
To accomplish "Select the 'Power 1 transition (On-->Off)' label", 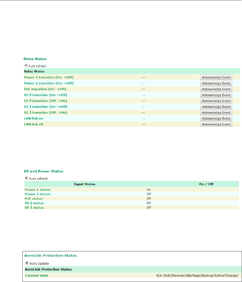I will click(x=49, y=77).
